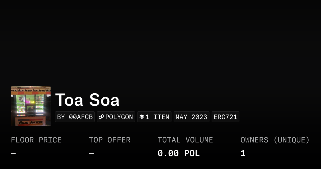Click the POLYGON network badge

point(116,117)
